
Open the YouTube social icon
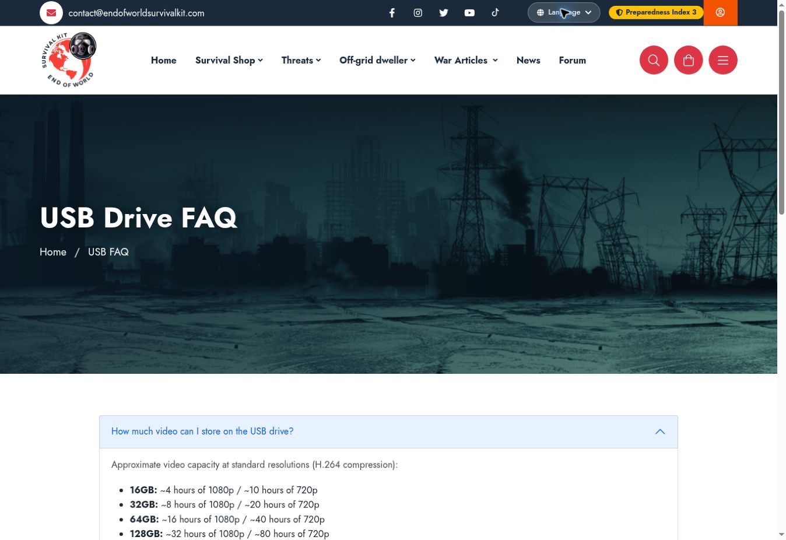(469, 13)
